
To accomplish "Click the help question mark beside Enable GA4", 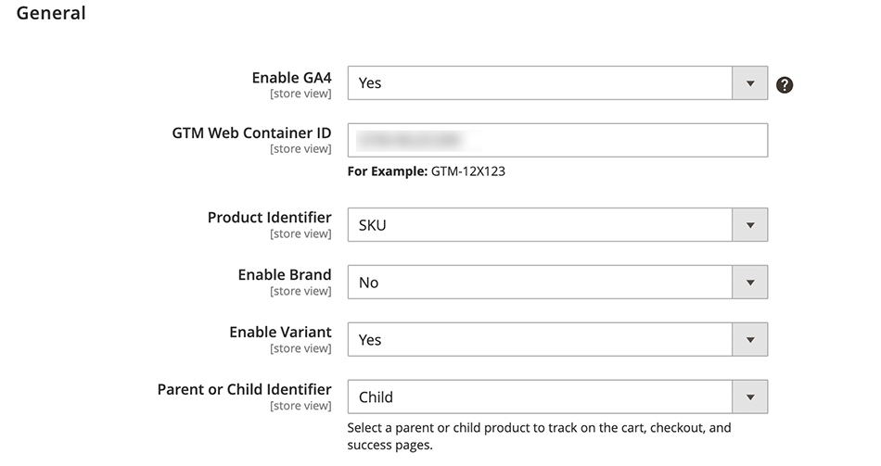I will [785, 85].
